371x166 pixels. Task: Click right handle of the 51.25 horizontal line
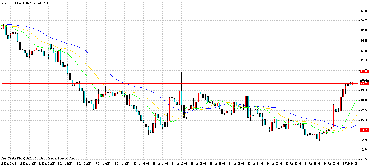click(x=358, y=72)
